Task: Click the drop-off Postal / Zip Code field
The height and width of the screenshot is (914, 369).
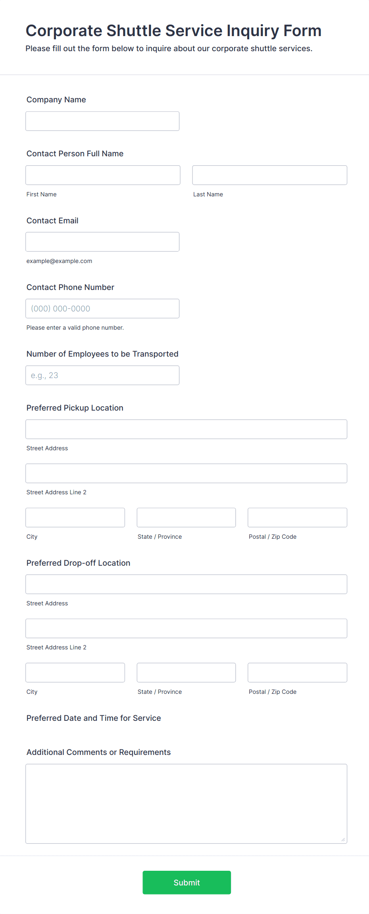Action: point(298,672)
